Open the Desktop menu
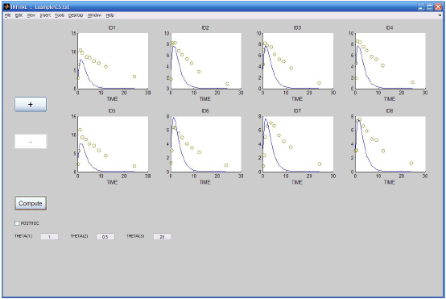Image resolution: width=446 pixels, height=299 pixels. pyautogui.click(x=76, y=15)
